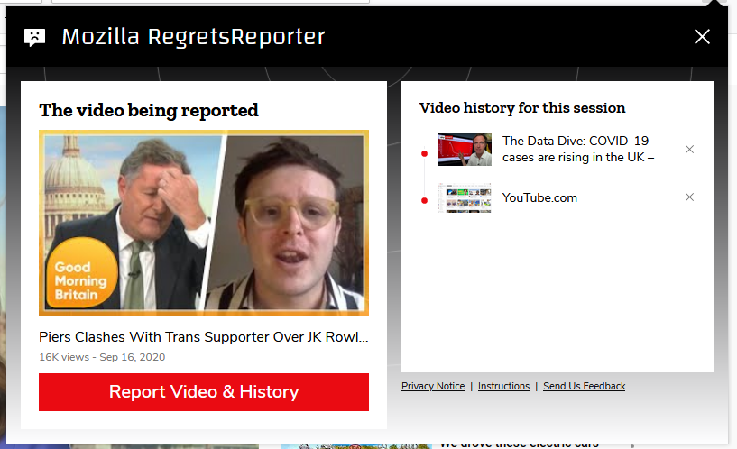Viewport: 737px width, 449px height.
Task: Open the Instructions link
Action: pyautogui.click(x=504, y=386)
